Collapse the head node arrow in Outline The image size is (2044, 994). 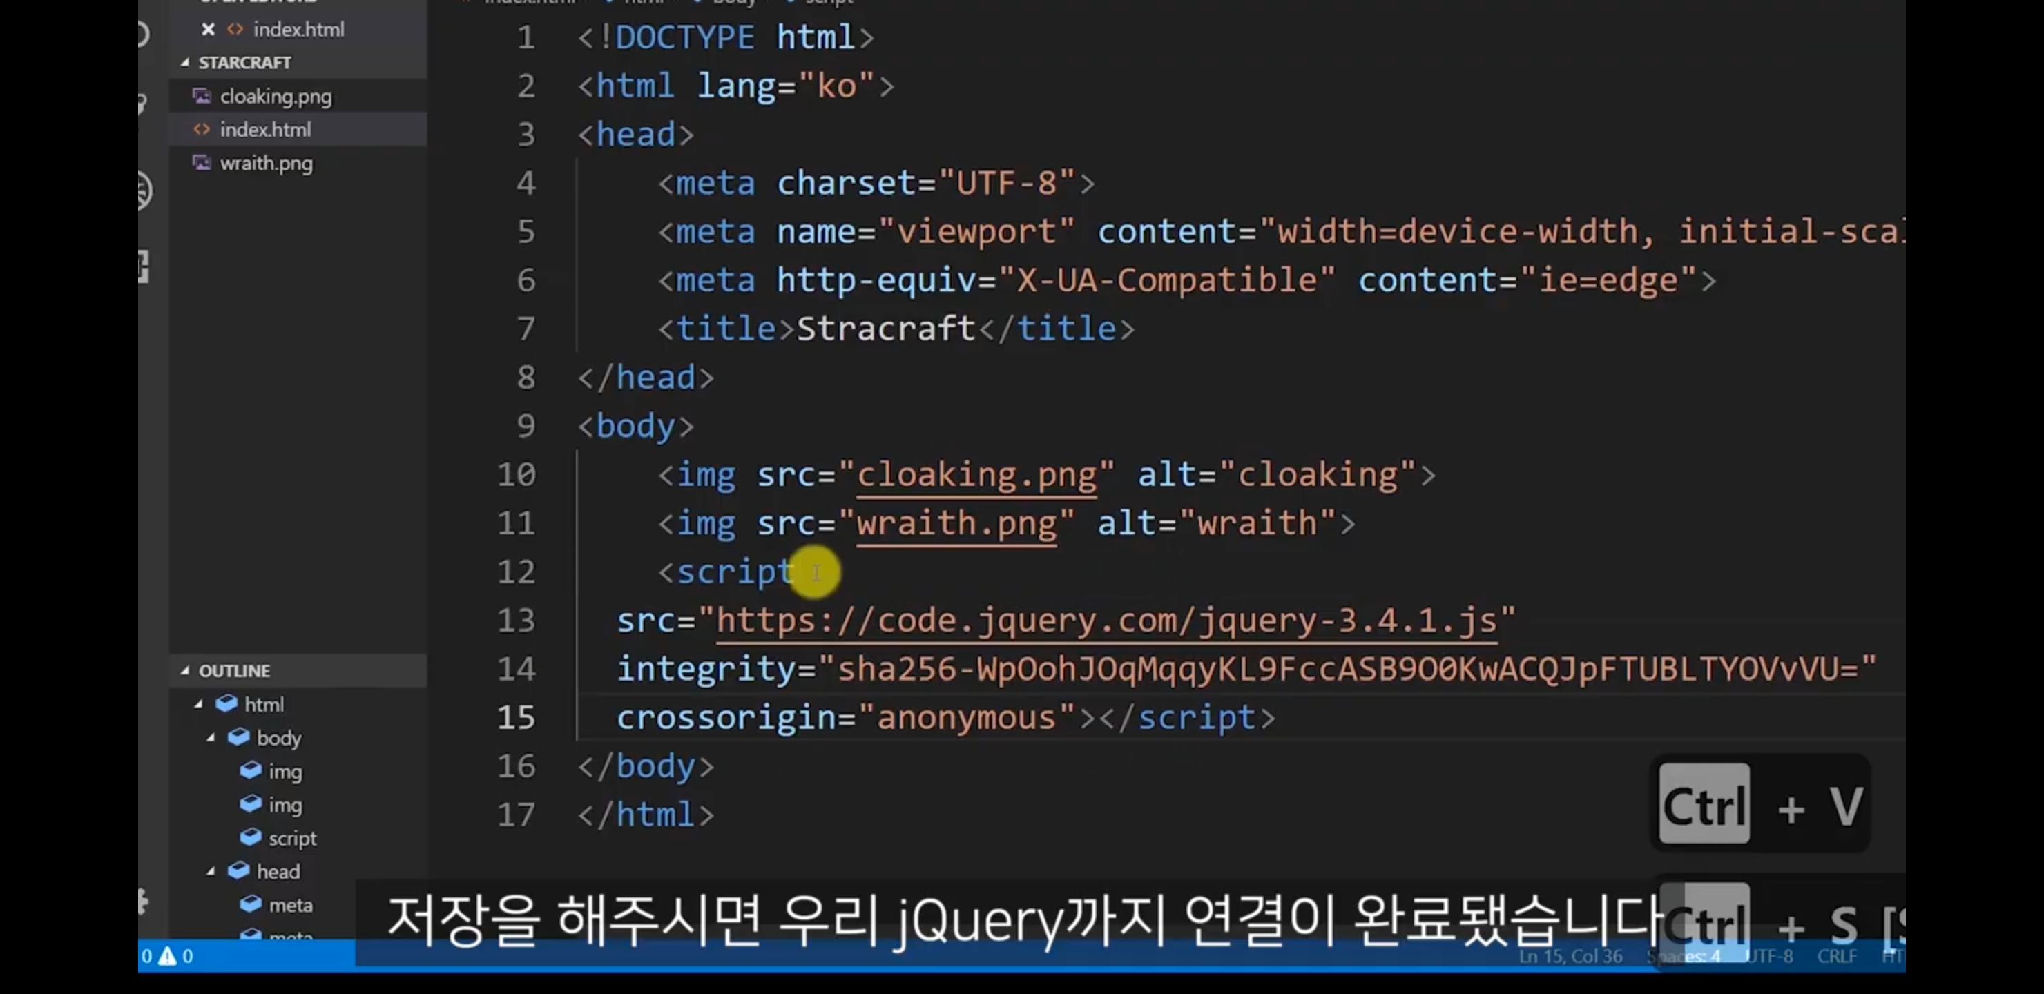coord(211,870)
